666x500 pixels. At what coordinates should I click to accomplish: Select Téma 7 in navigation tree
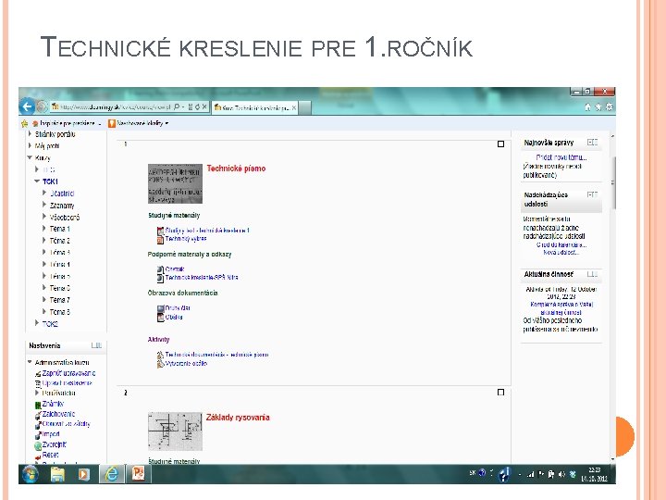[60, 300]
